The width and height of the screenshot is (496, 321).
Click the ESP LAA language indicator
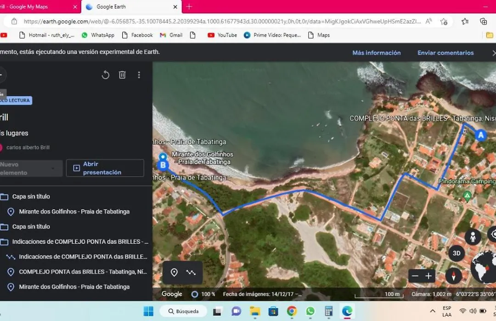[447, 311]
